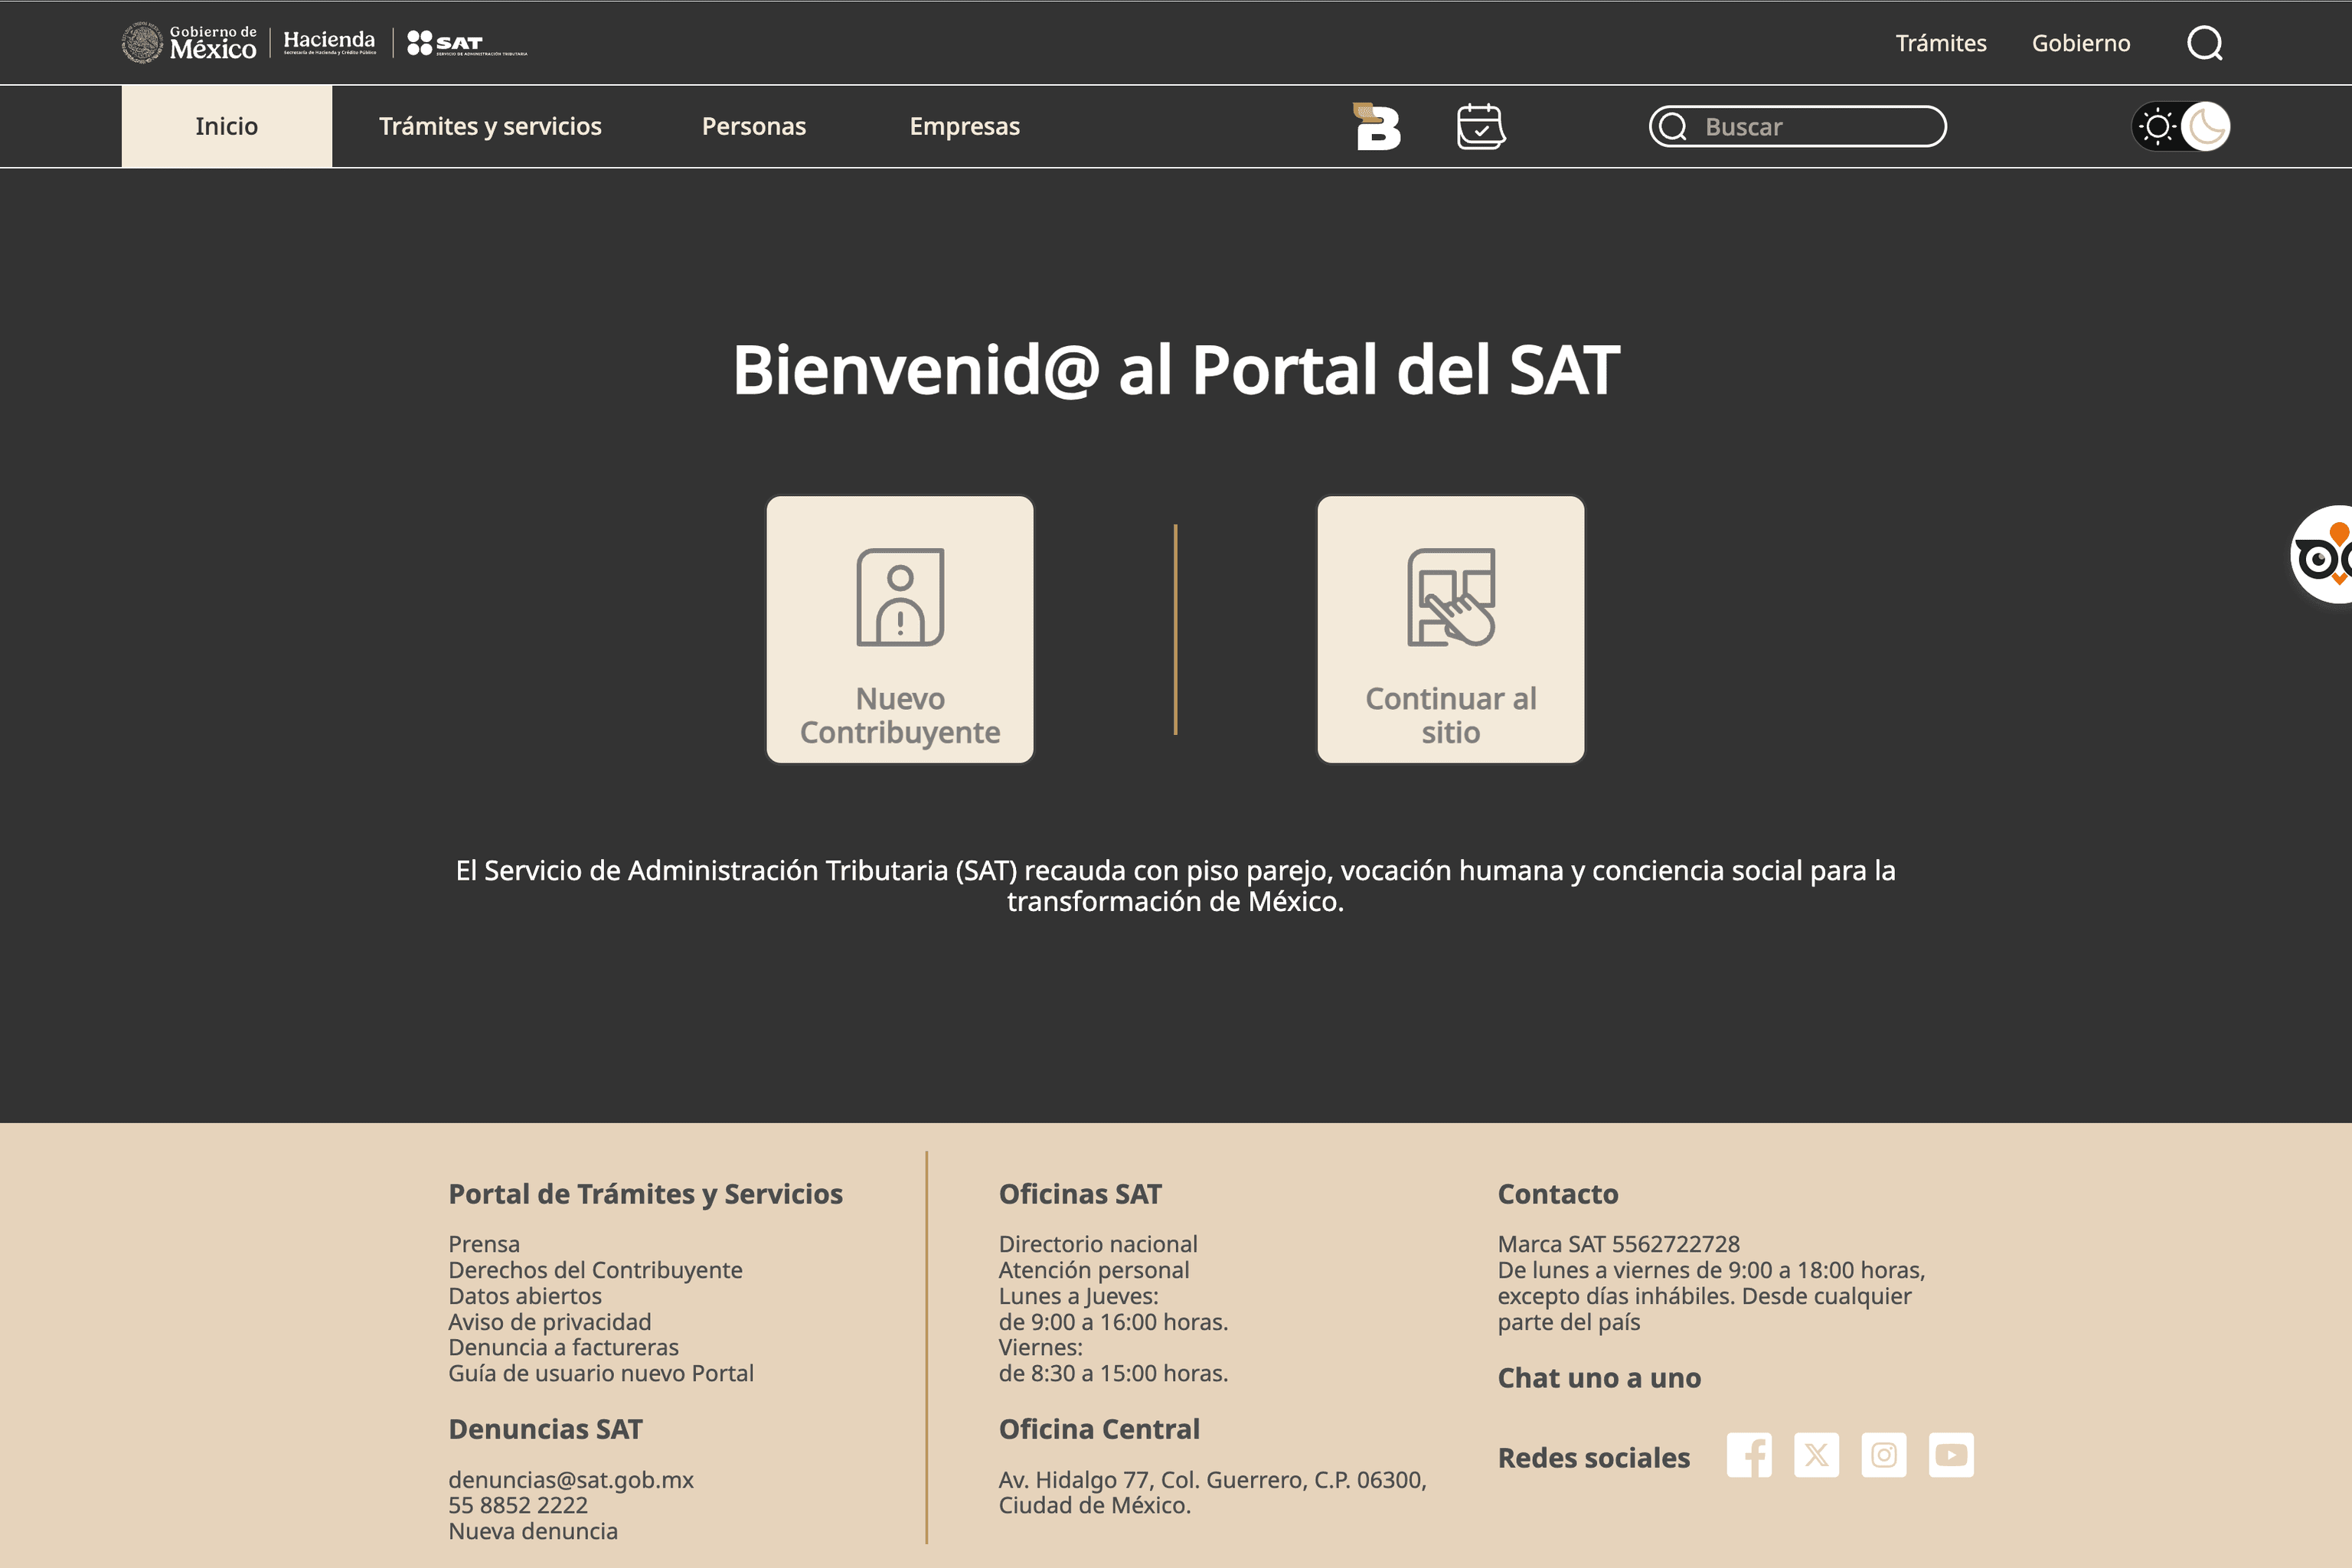
Task: Click the Oficina Central heading
Action: pyautogui.click(x=1099, y=1429)
